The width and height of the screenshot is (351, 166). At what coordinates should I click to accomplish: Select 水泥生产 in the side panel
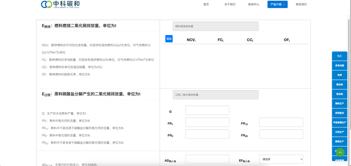click(340, 132)
